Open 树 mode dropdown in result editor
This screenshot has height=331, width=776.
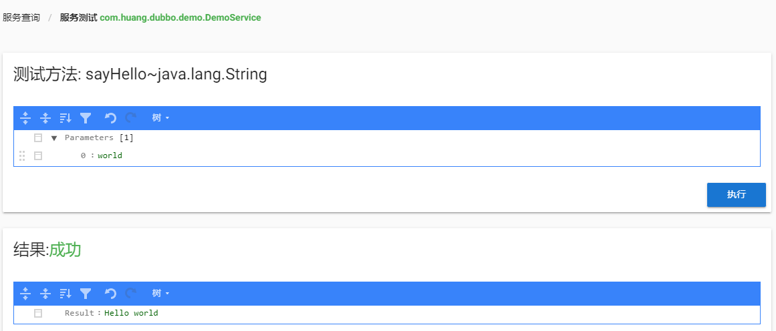coord(161,294)
